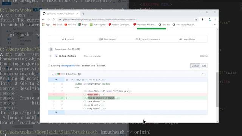Expand the bookmarks bar overflow arrow

[x=215, y=25]
